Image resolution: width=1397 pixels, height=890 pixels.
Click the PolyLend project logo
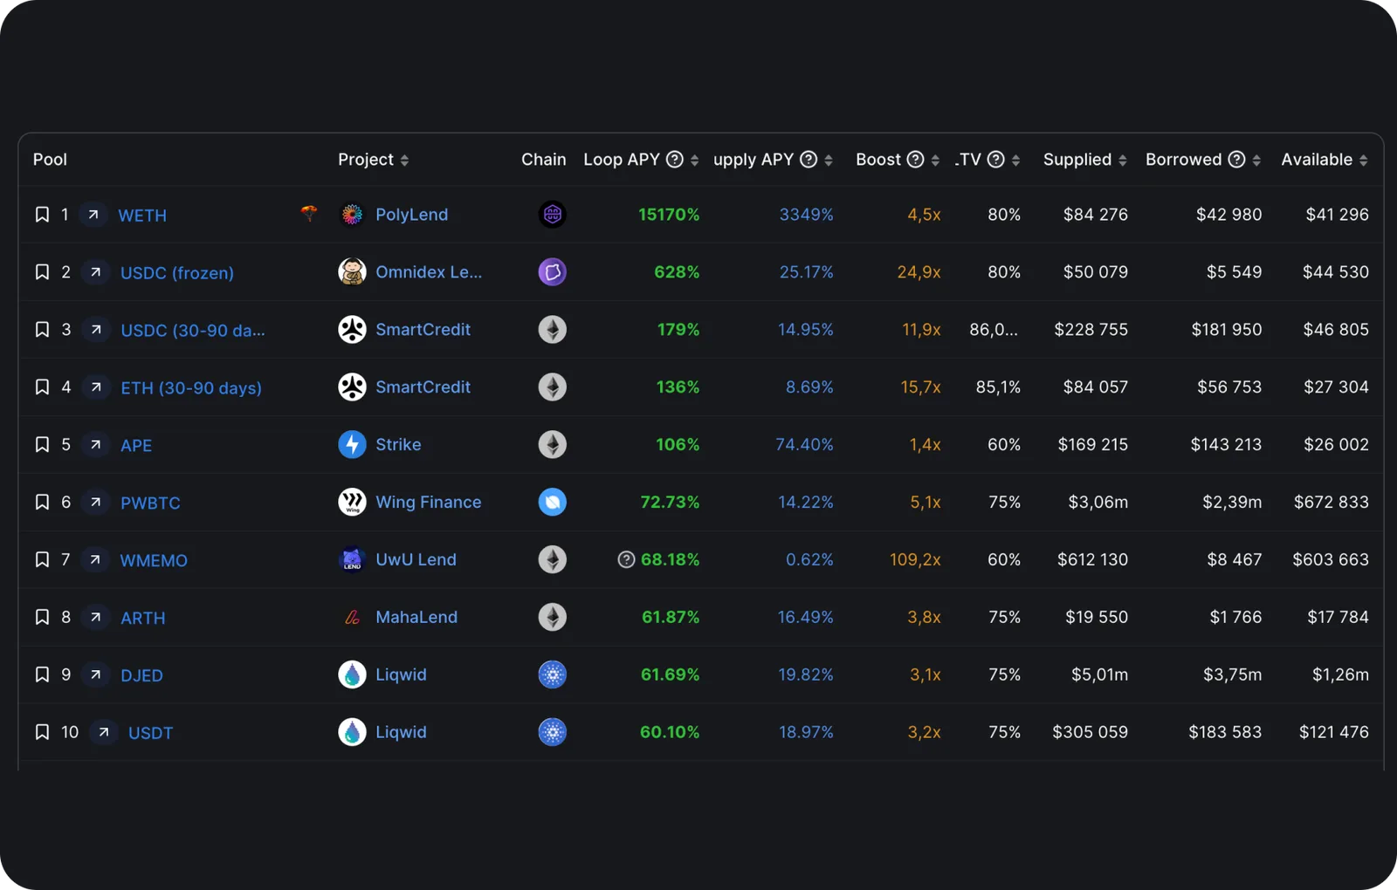click(x=352, y=215)
